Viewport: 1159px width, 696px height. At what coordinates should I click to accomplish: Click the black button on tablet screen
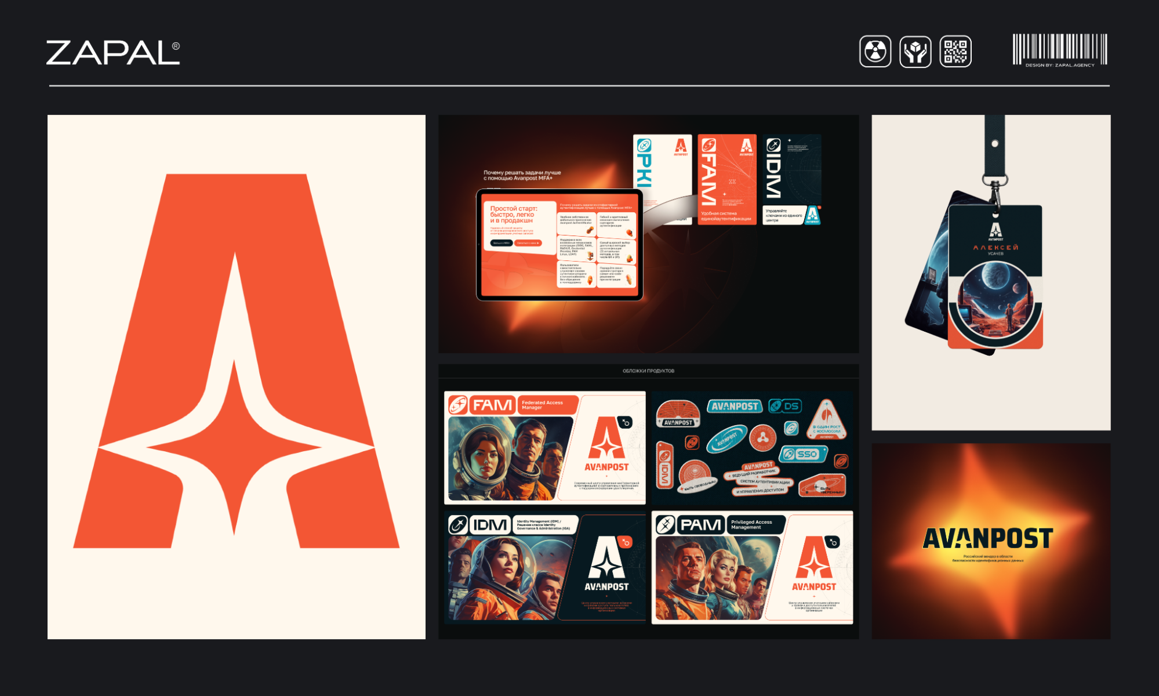(502, 243)
